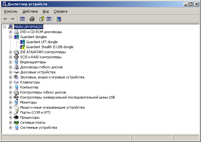Open the Справка menu
Viewport: 201px width, 142px height.
[60, 11]
